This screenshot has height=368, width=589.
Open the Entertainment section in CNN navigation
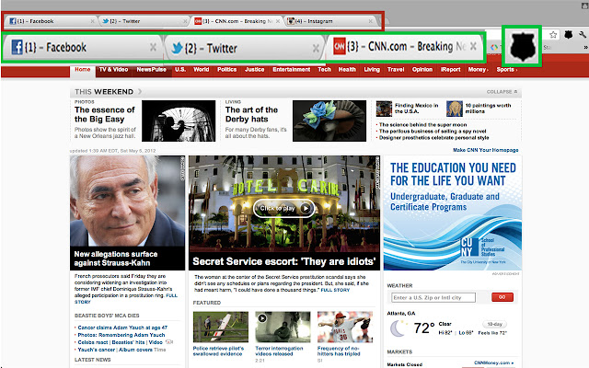(291, 69)
